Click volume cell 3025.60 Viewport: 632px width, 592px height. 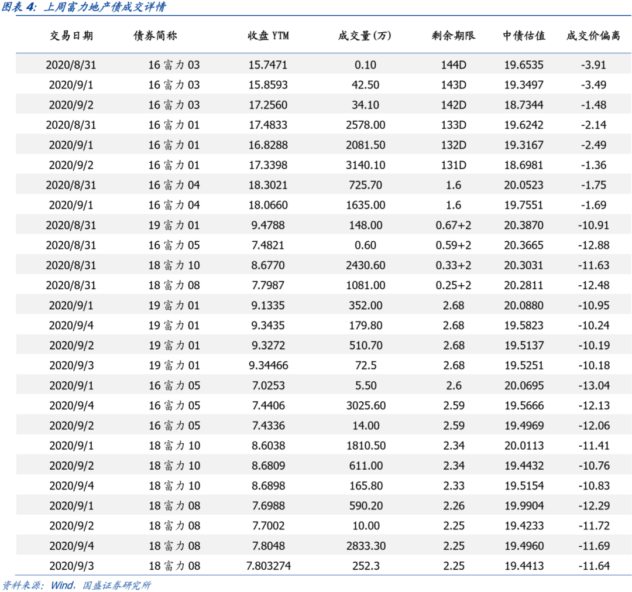[366, 406]
